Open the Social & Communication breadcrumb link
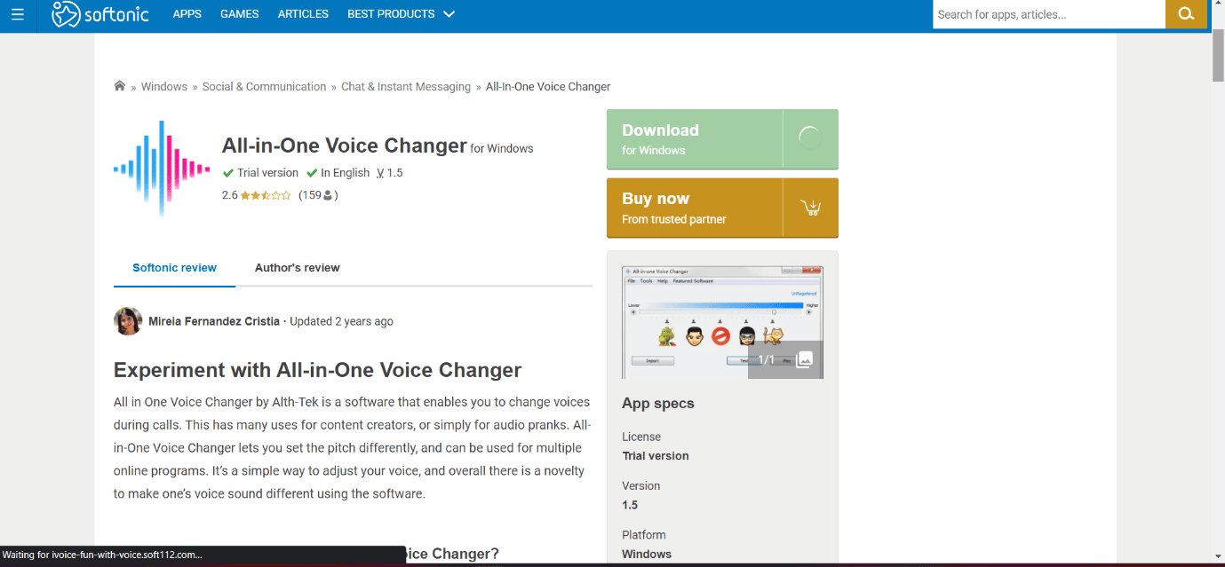Image resolution: width=1225 pixels, height=567 pixels. (265, 87)
